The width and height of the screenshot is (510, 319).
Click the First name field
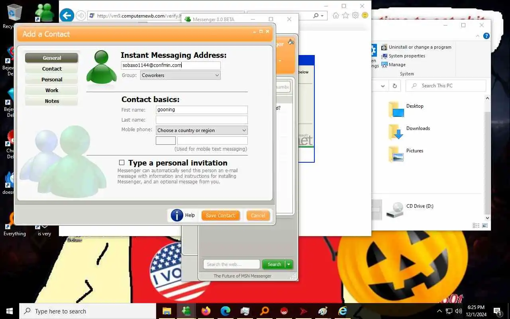(202, 110)
